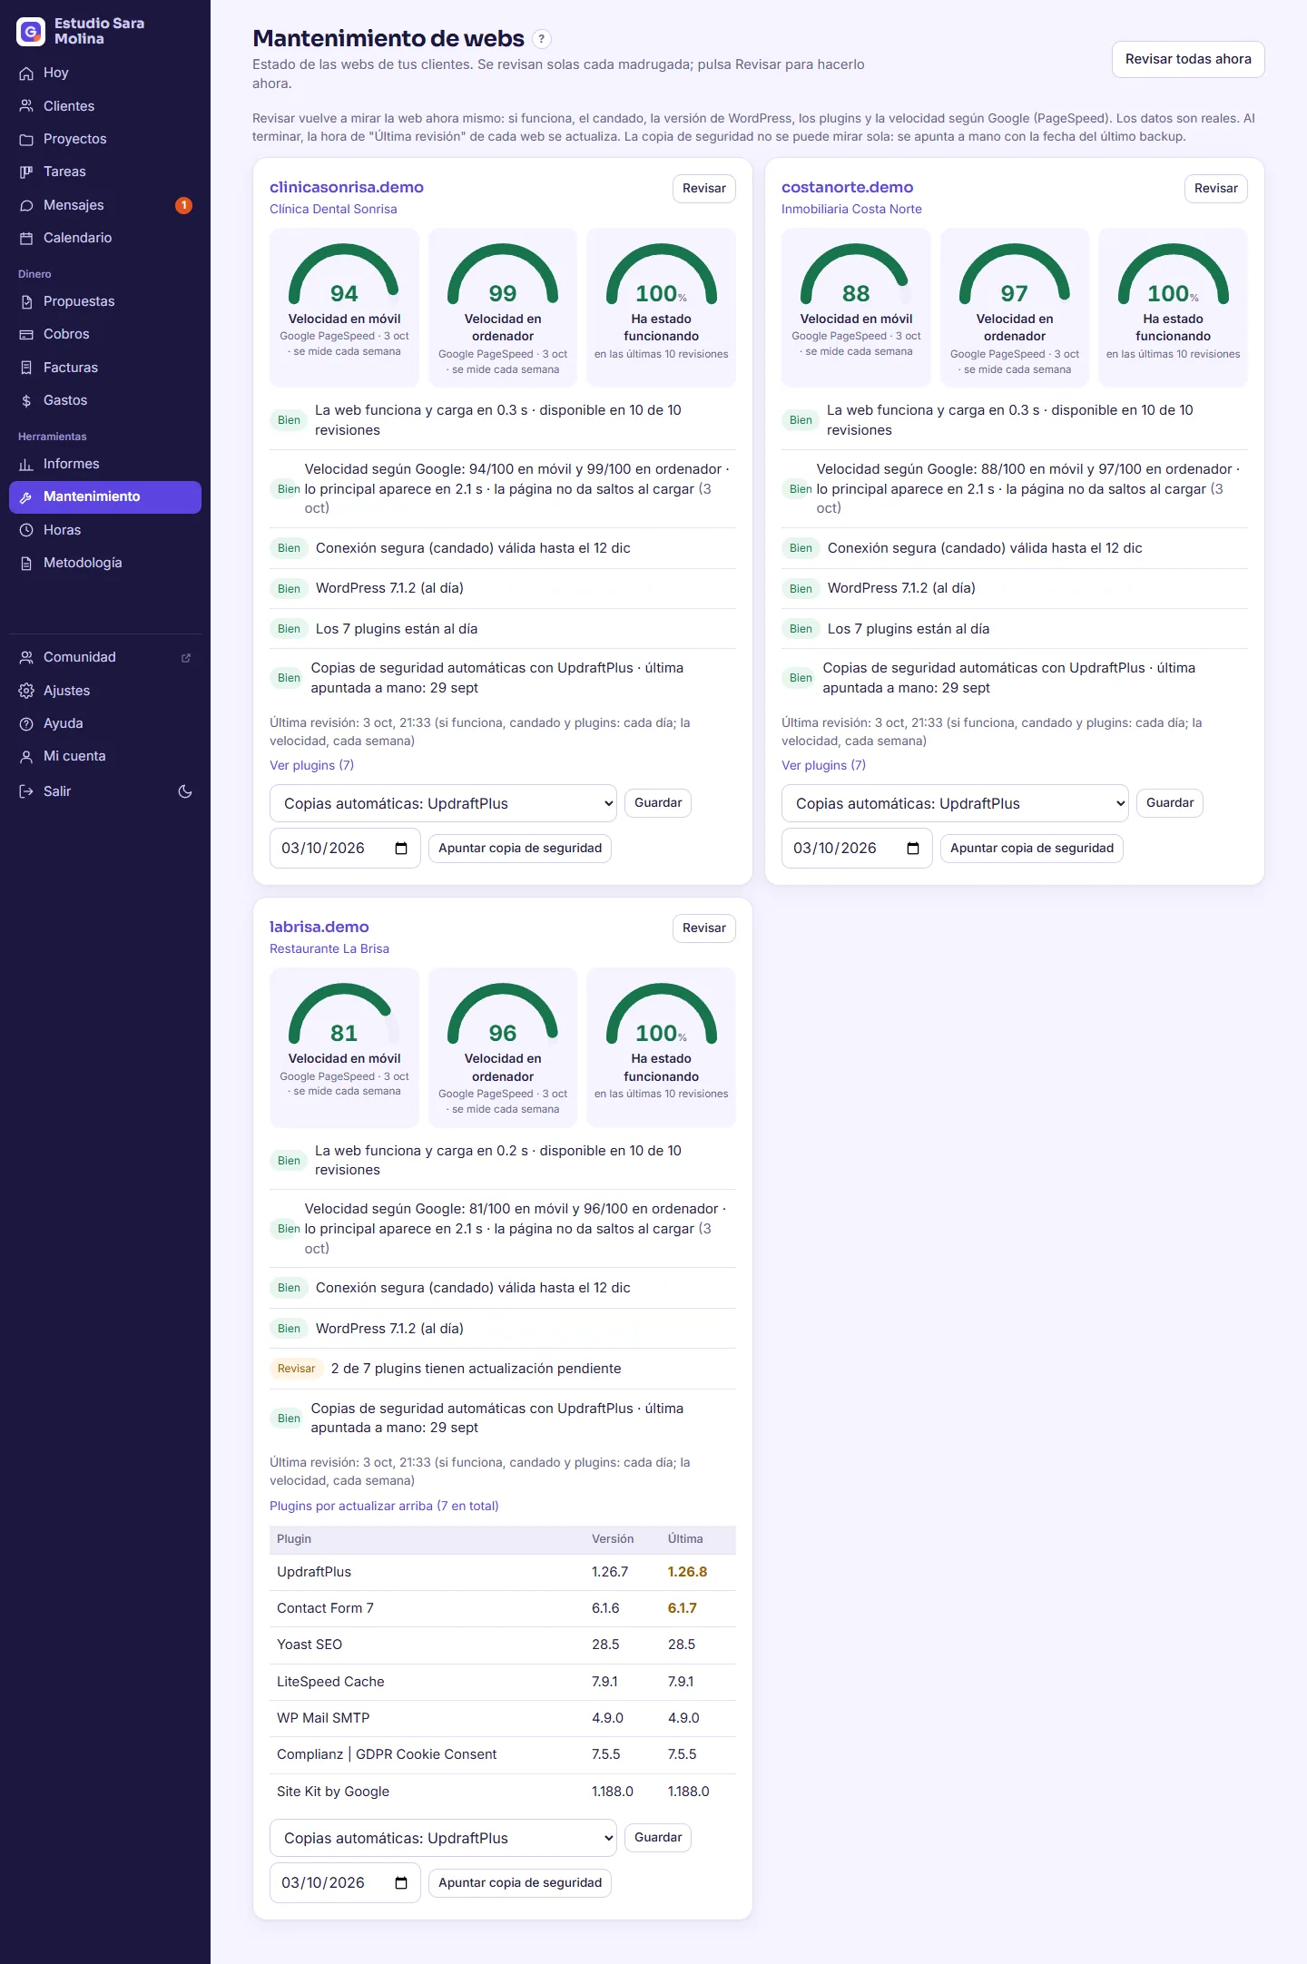The height and width of the screenshot is (1964, 1307).
Task: Click the Calendario calendar icon
Action: 26,239
